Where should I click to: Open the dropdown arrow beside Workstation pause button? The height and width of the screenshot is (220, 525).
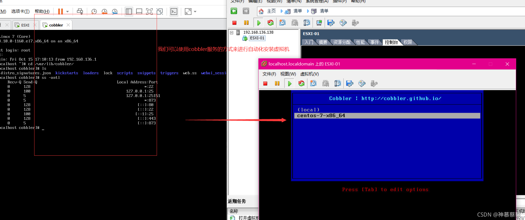68,12
